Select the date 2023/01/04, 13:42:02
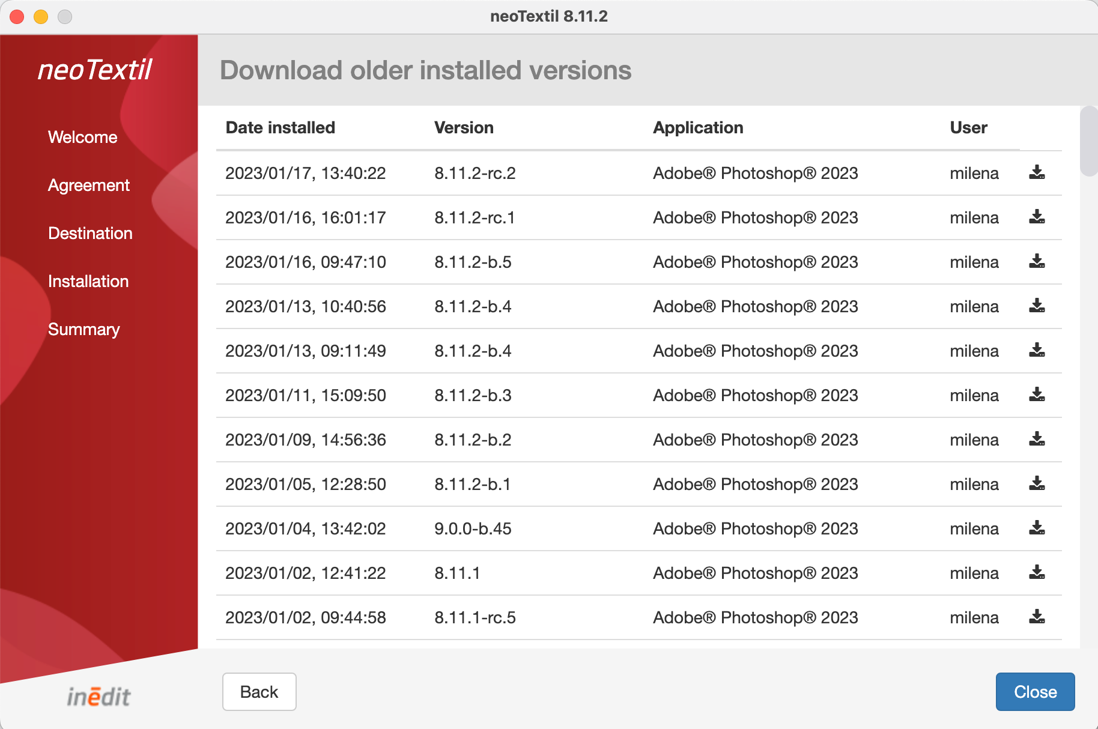1098x729 pixels. (x=306, y=528)
